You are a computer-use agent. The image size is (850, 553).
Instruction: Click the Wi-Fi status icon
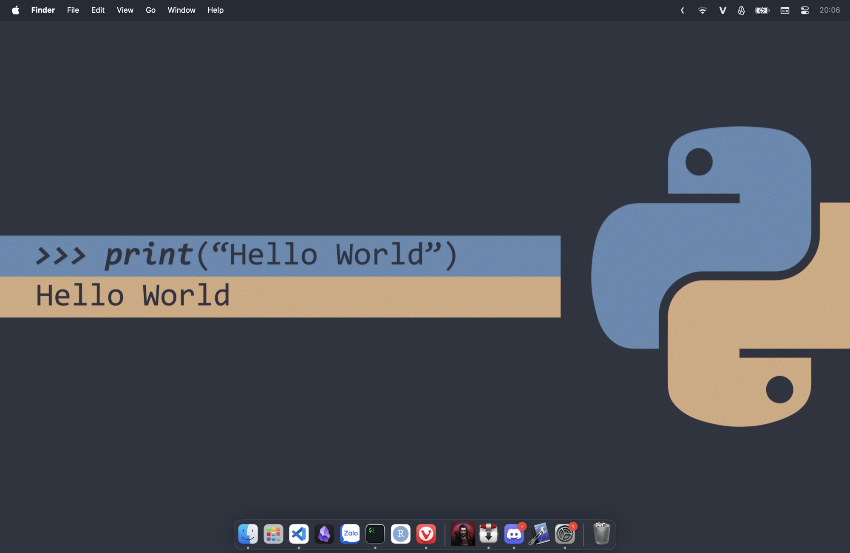tap(702, 10)
